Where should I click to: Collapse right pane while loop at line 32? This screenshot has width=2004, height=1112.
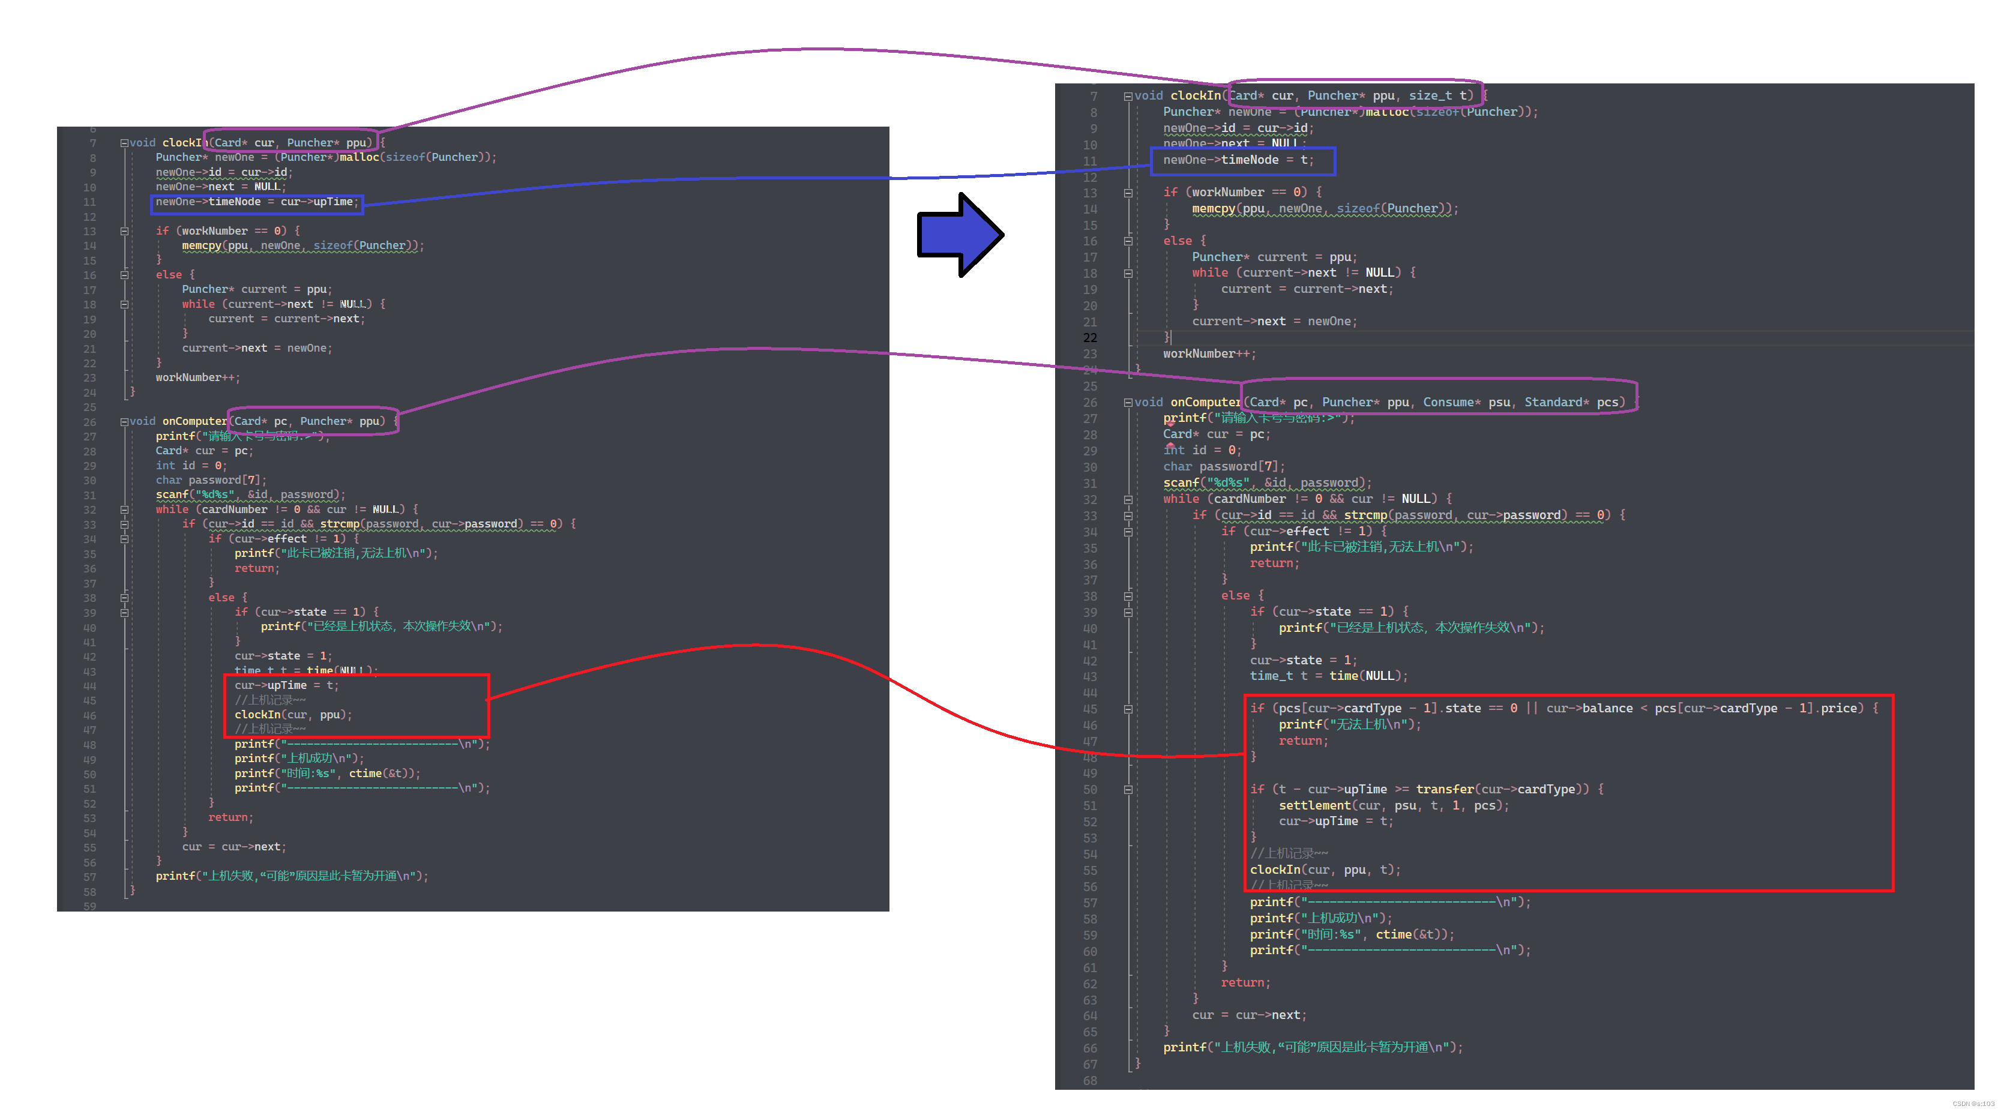[1127, 499]
